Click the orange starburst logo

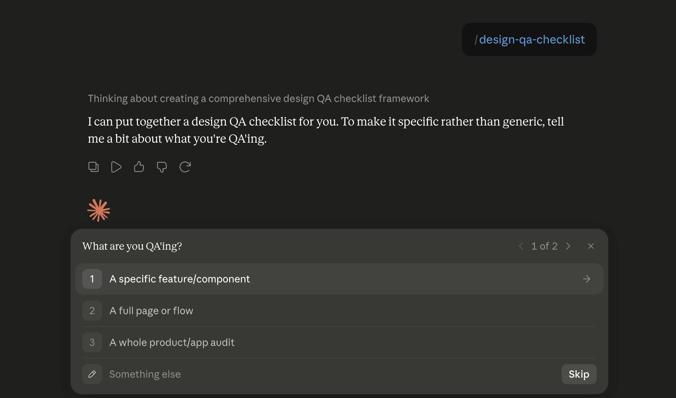click(x=99, y=210)
